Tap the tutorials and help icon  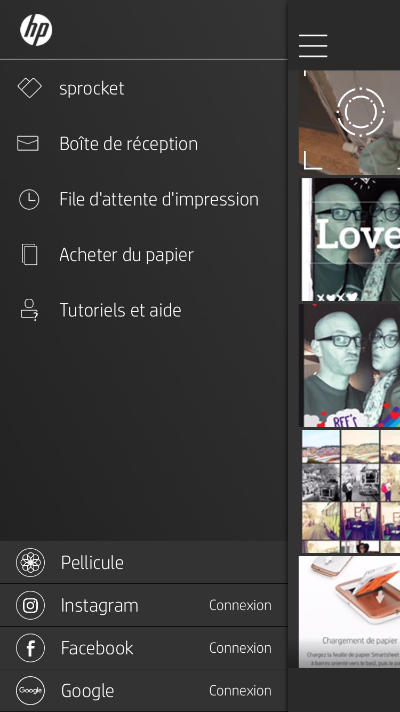(29, 310)
